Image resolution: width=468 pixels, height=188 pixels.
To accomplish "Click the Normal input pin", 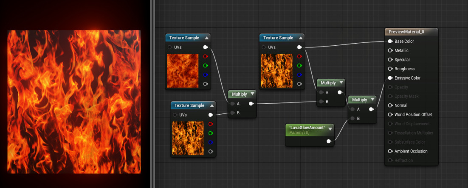I will 390,105.
